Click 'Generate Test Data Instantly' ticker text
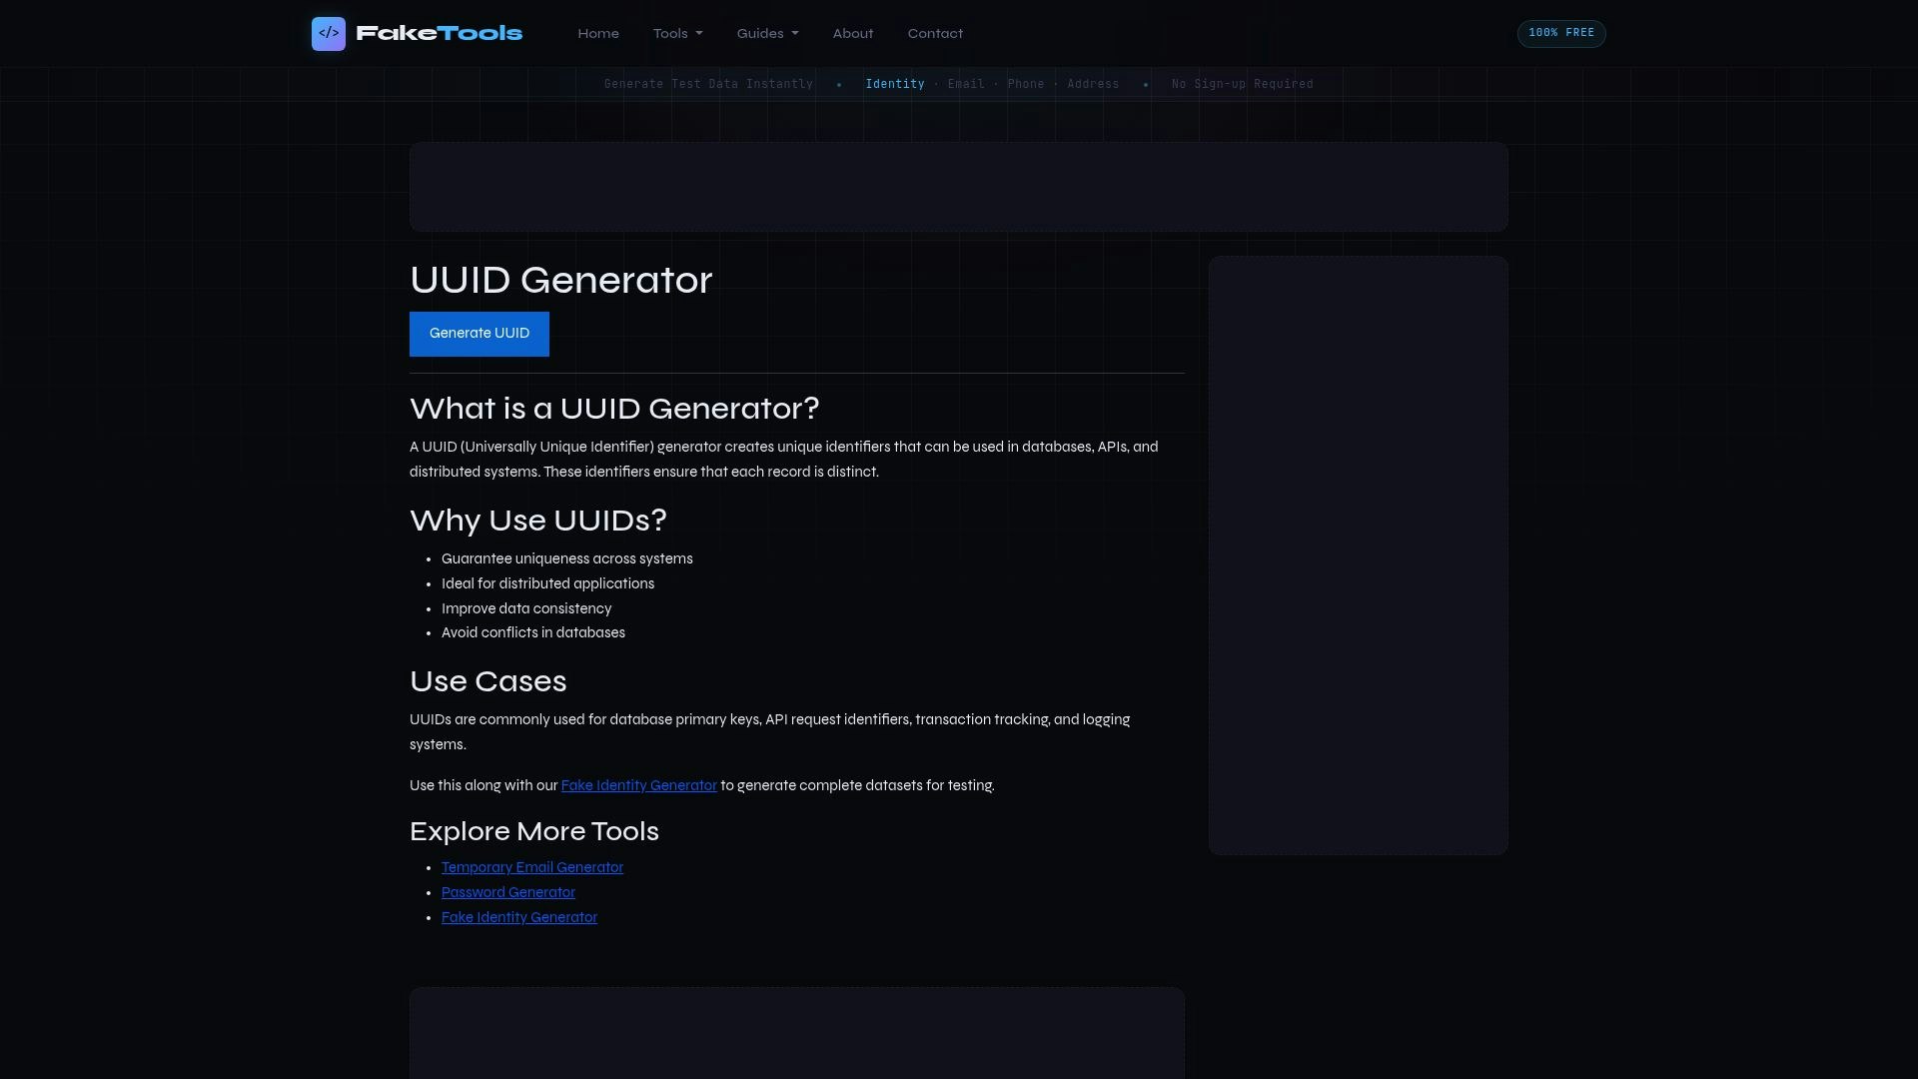This screenshot has height=1079, width=1918. click(x=708, y=84)
